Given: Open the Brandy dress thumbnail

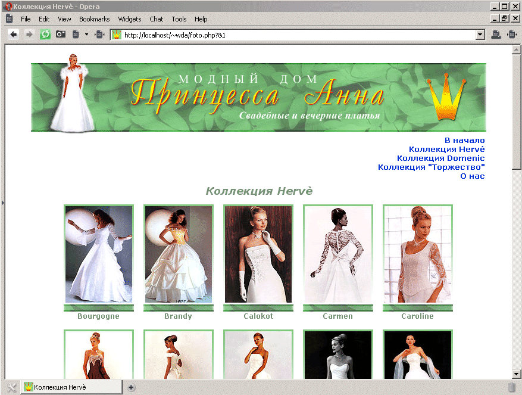Looking at the screenshot, I should pyautogui.click(x=179, y=254).
